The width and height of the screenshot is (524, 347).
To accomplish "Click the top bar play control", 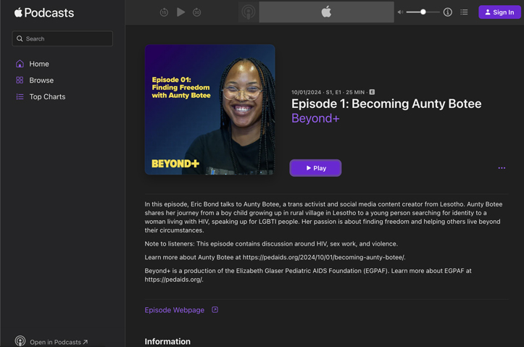I will click(x=180, y=12).
